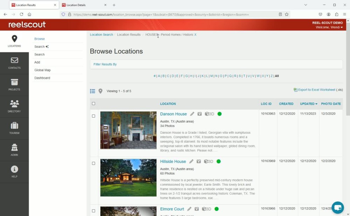The image size is (350, 216).
Task: Expand the Welcome, Wendi user menu
Action: coord(329,27)
